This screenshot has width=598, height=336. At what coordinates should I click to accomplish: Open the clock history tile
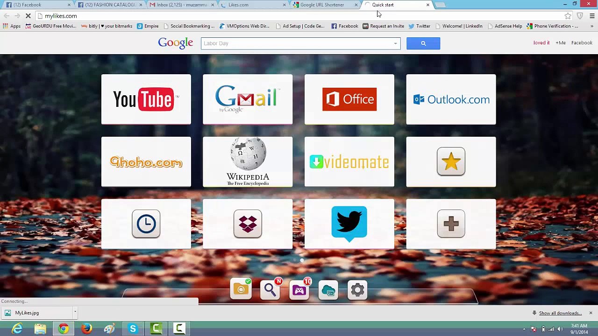point(146,224)
